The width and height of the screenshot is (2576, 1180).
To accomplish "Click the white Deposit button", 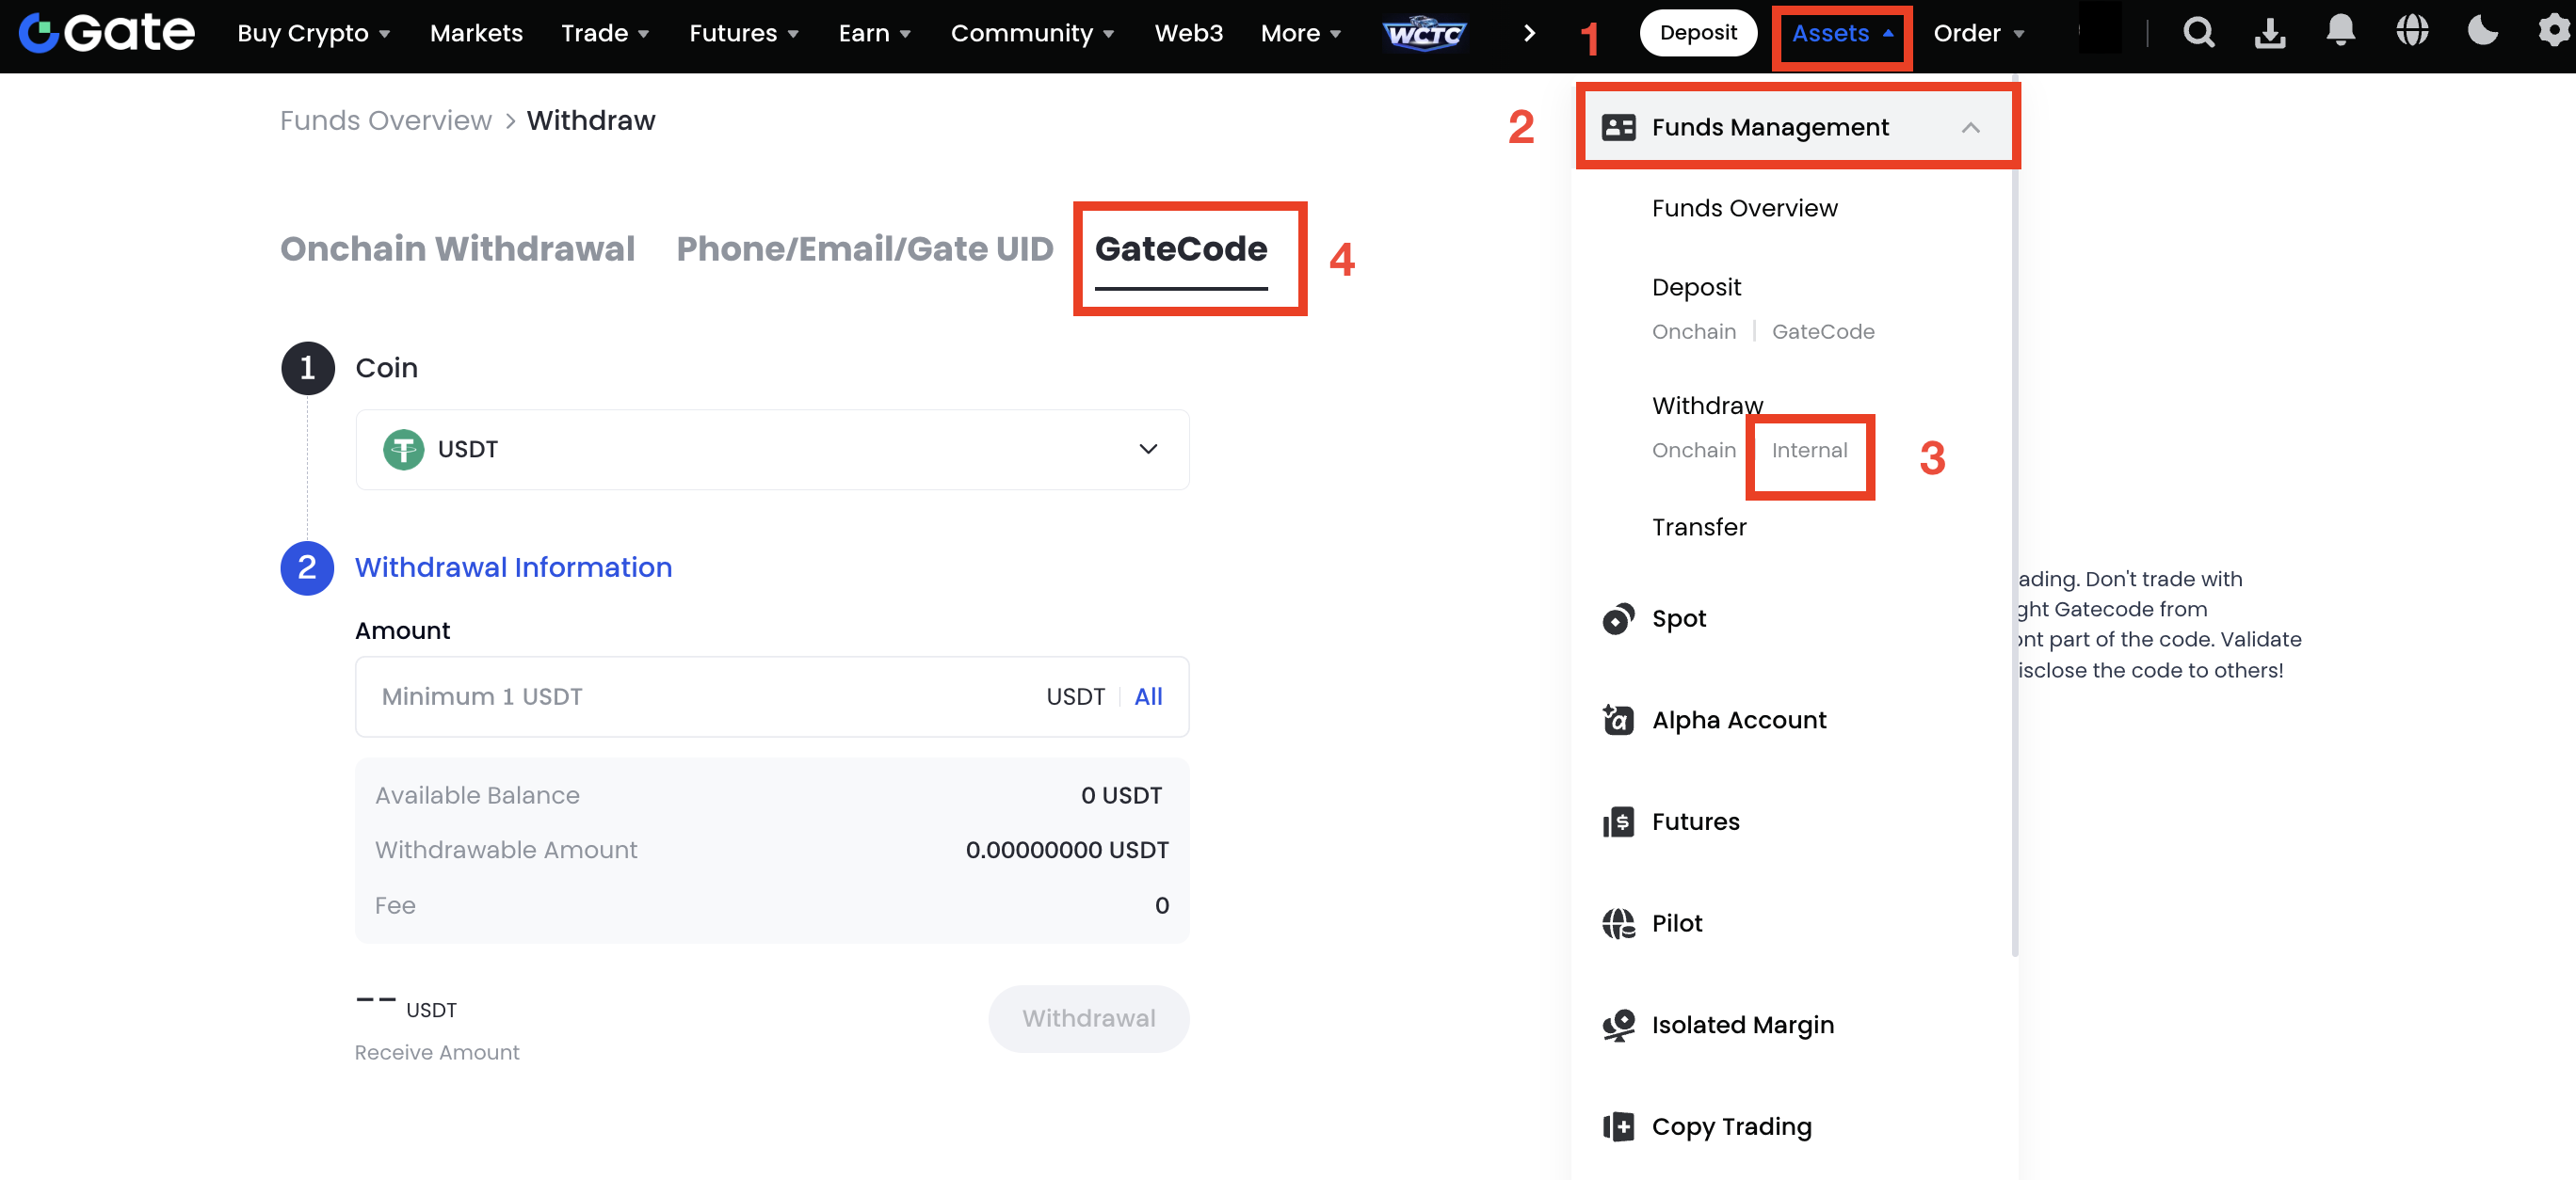I will [x=1697, y=33].
